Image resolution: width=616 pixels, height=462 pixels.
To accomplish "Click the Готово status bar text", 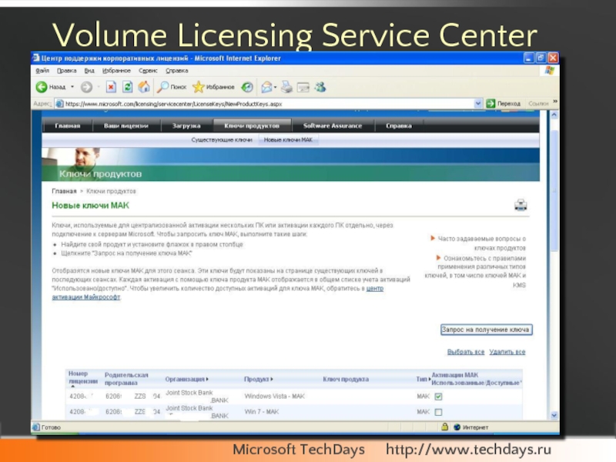I will coord(51,427).
